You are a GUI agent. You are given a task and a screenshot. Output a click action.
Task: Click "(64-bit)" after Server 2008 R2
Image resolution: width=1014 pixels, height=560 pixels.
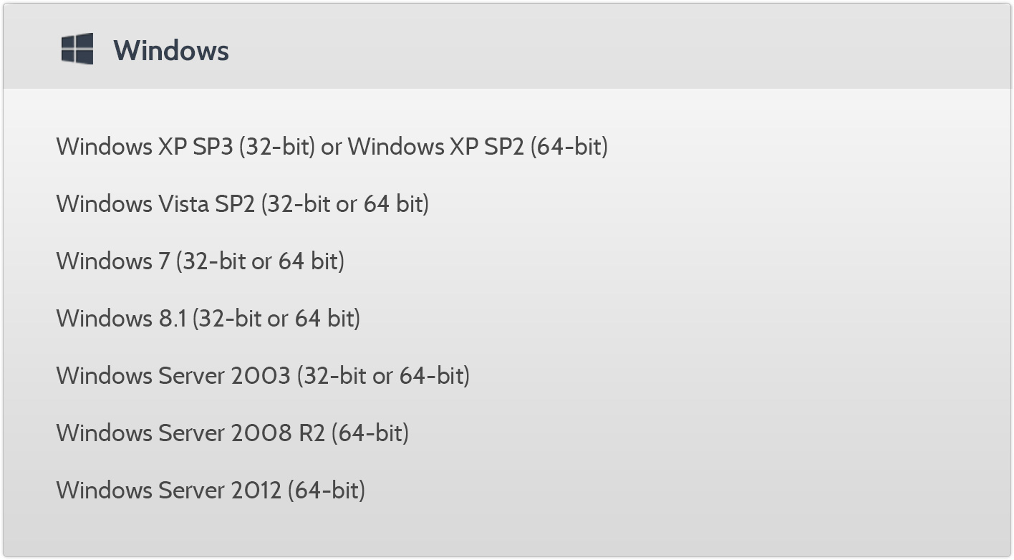point(370,433)
